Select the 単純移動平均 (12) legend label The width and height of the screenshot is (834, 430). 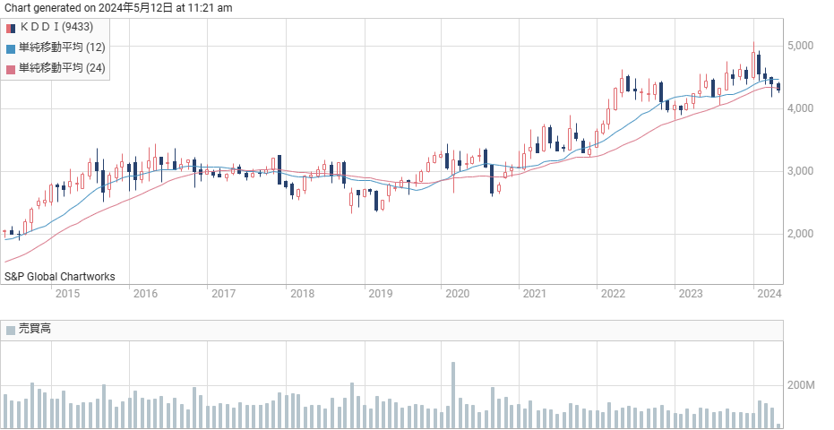tap(62, 47)
